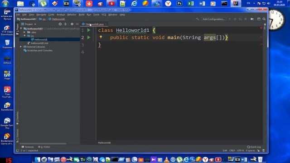Open the Structure vertical stripe tab
The image size is (290, 163).
click(x=17, y=136)
